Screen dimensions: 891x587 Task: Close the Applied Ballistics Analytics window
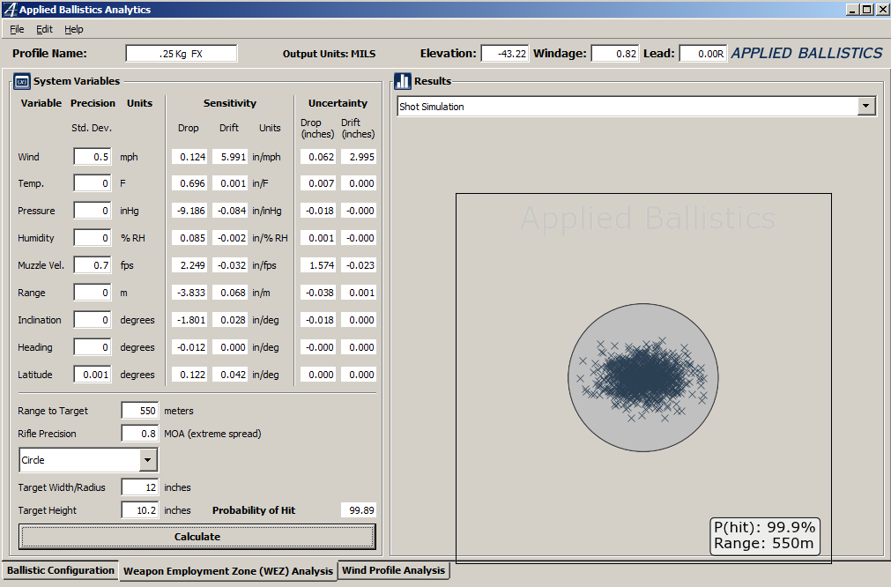882,9
